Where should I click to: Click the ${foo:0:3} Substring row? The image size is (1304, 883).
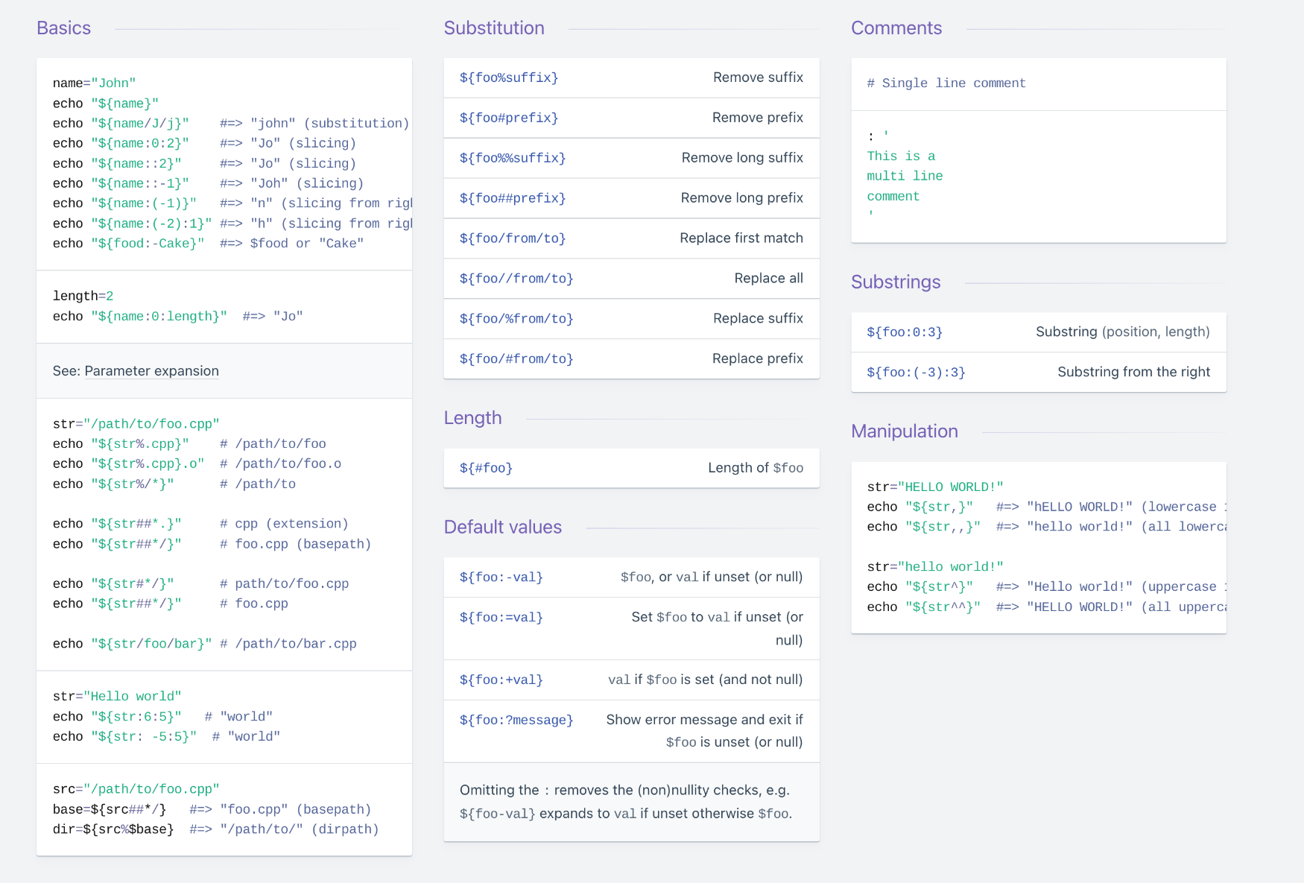coord(1037,332)
